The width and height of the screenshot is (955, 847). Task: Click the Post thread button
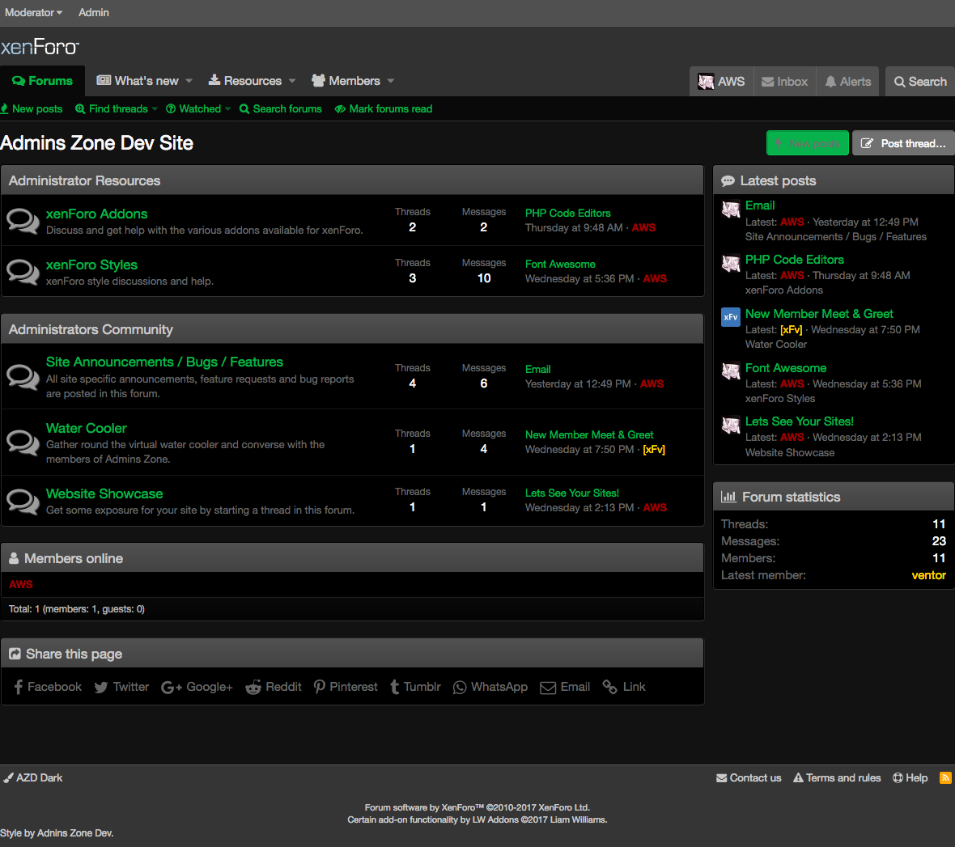[x=903, y=143]
